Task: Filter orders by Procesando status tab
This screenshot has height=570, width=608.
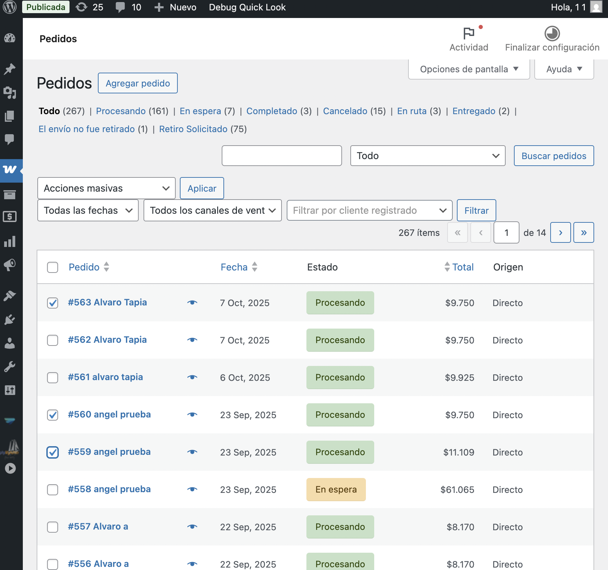Action: pos(121,111)
